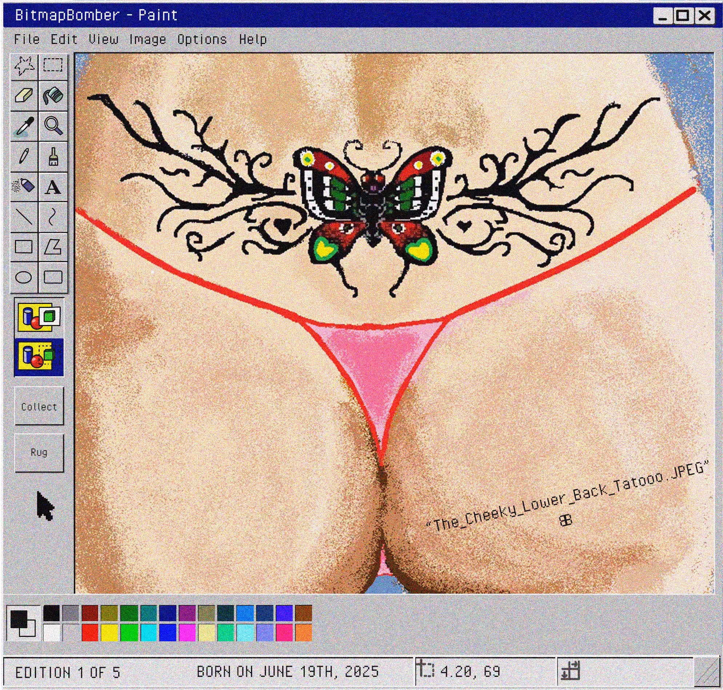Enable the opaque selection option
Viewport: 723px width, 690px height.
[x=39, y=318]
